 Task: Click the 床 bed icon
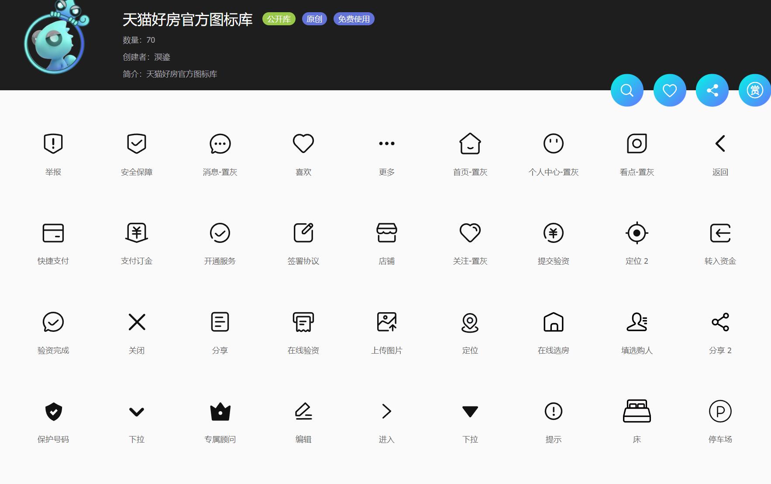click(637, 411)
